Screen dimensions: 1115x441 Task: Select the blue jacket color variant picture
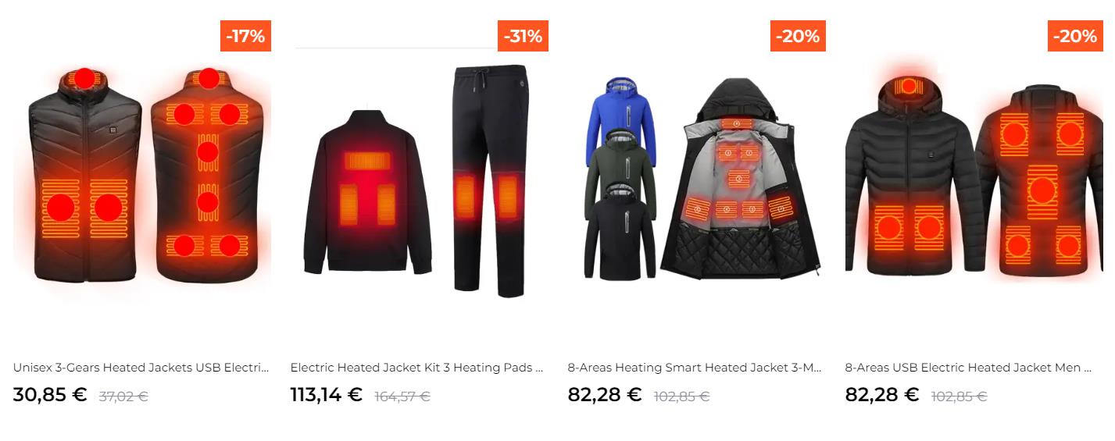(622, 112)
